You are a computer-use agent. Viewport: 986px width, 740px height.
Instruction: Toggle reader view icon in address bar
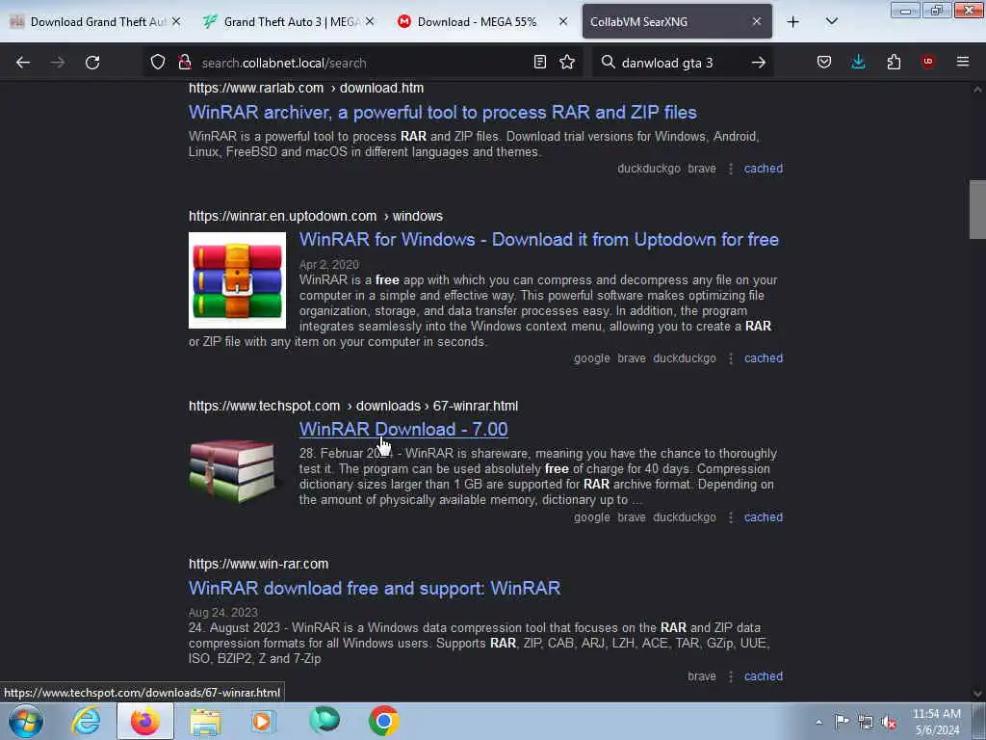point(539,63)
